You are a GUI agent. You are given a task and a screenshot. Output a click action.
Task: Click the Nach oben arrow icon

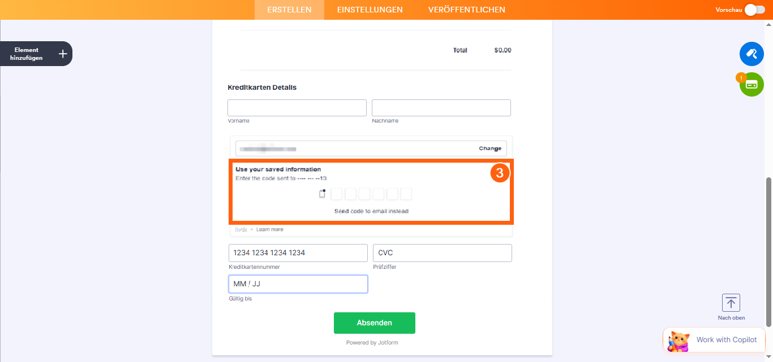pyautogui.click(x=731, y=303)
